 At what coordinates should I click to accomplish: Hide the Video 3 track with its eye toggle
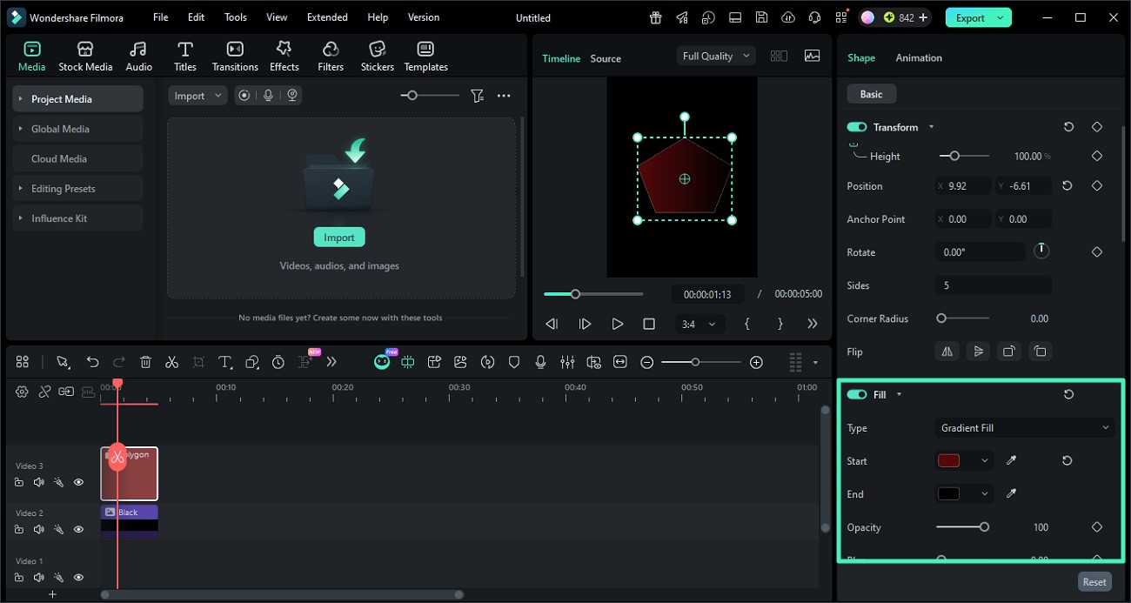coord(78,481)
